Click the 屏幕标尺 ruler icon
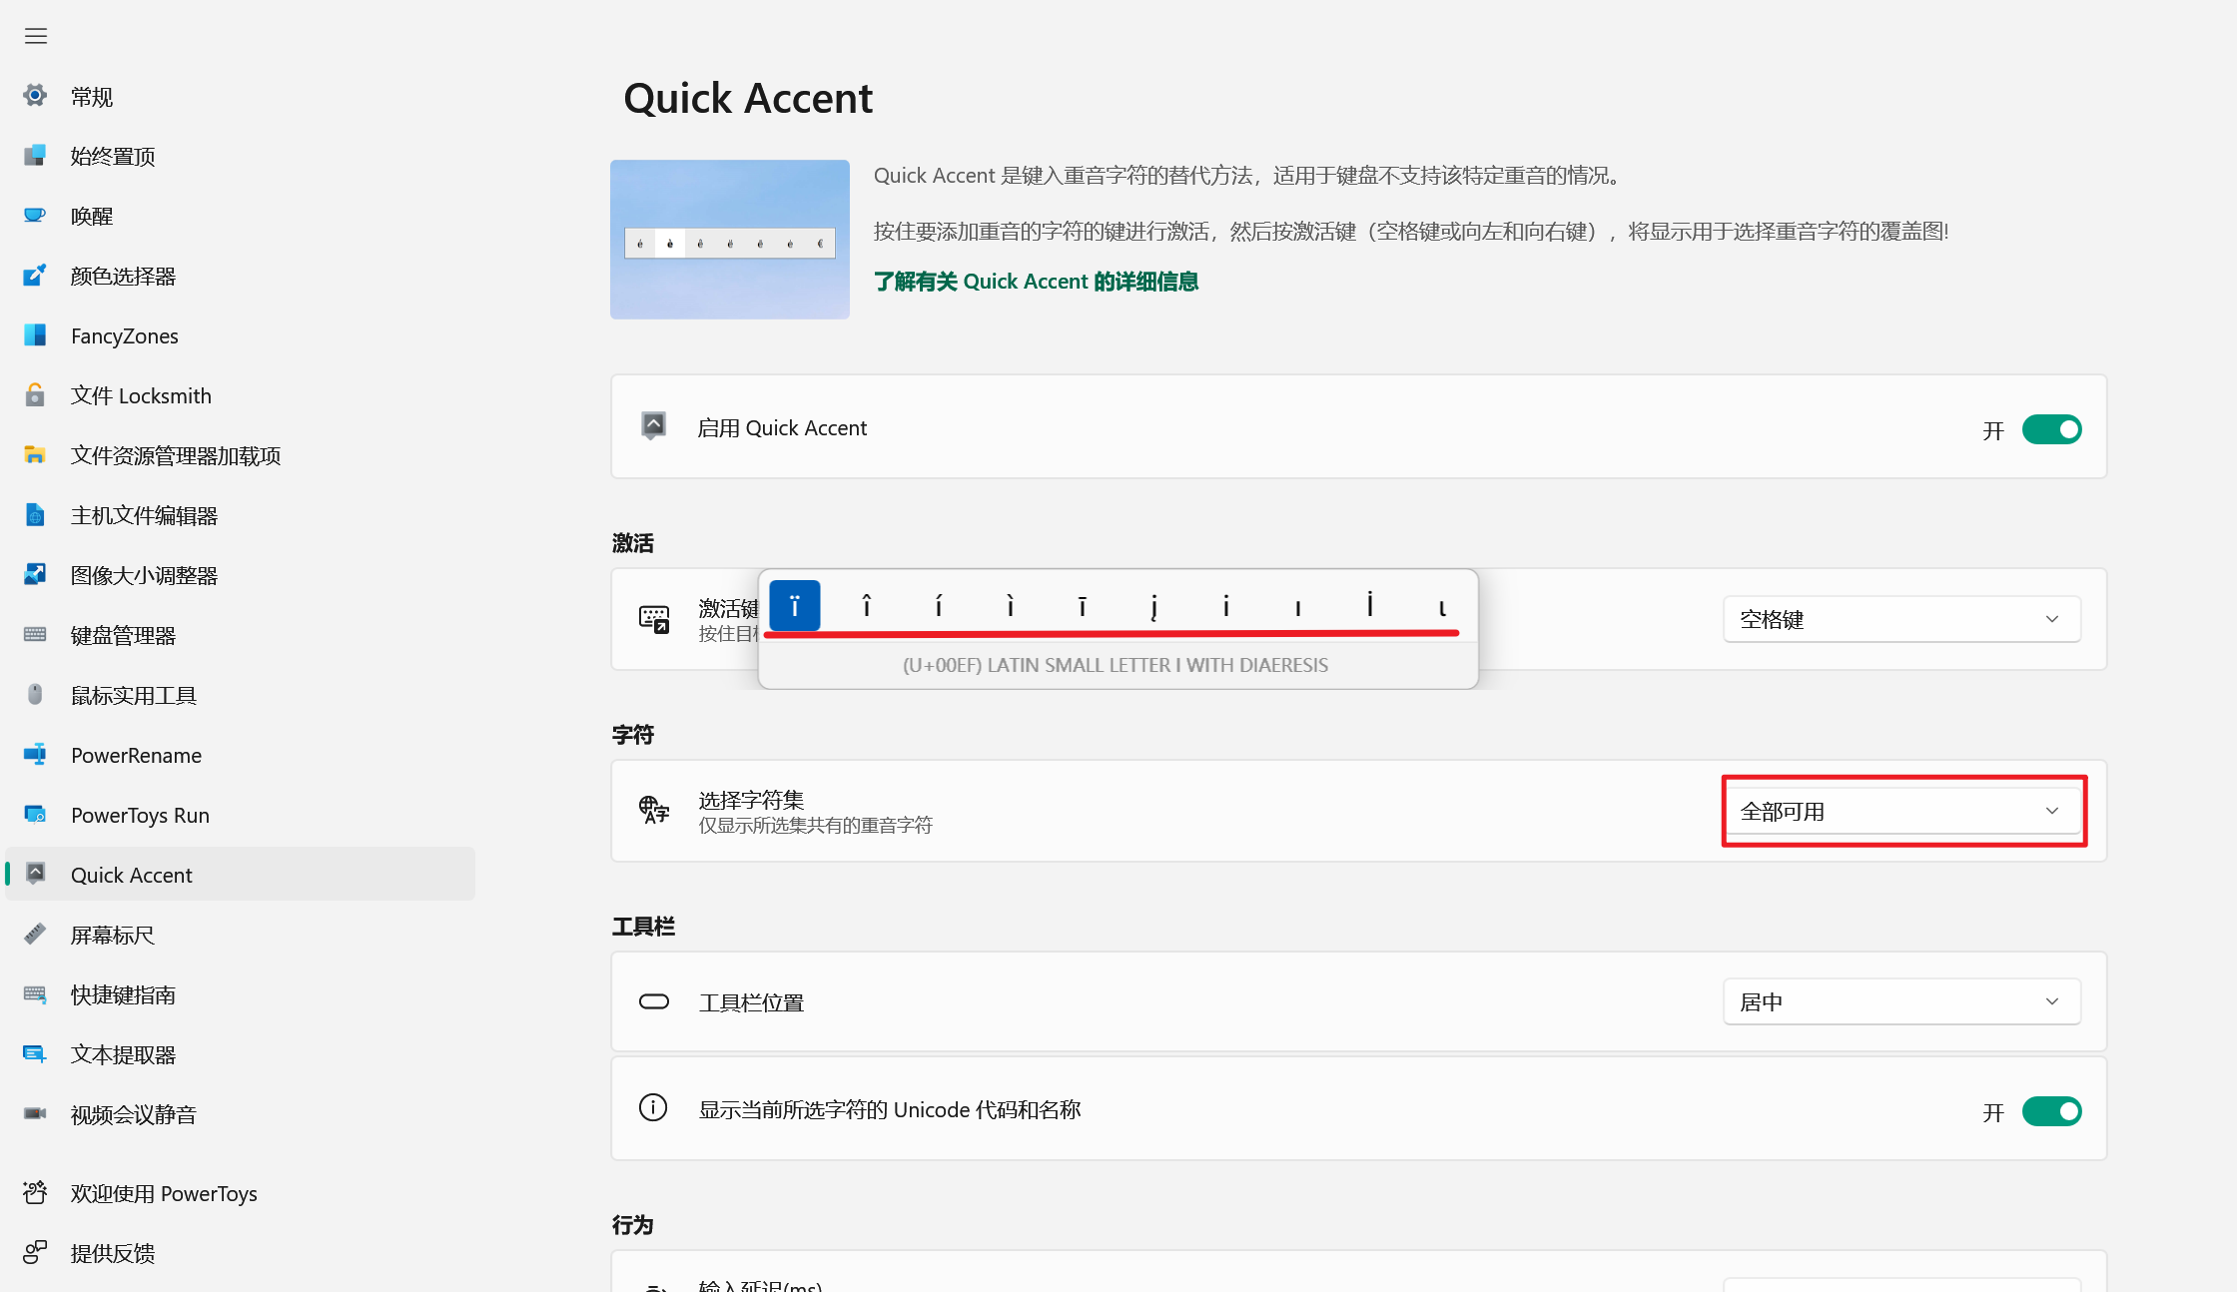The height and width of the screenshot is (1292, 2237). tap(35, 935)
